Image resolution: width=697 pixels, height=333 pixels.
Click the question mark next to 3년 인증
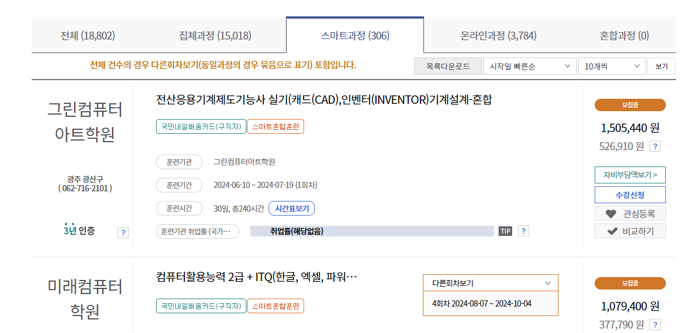click(123, 232)
